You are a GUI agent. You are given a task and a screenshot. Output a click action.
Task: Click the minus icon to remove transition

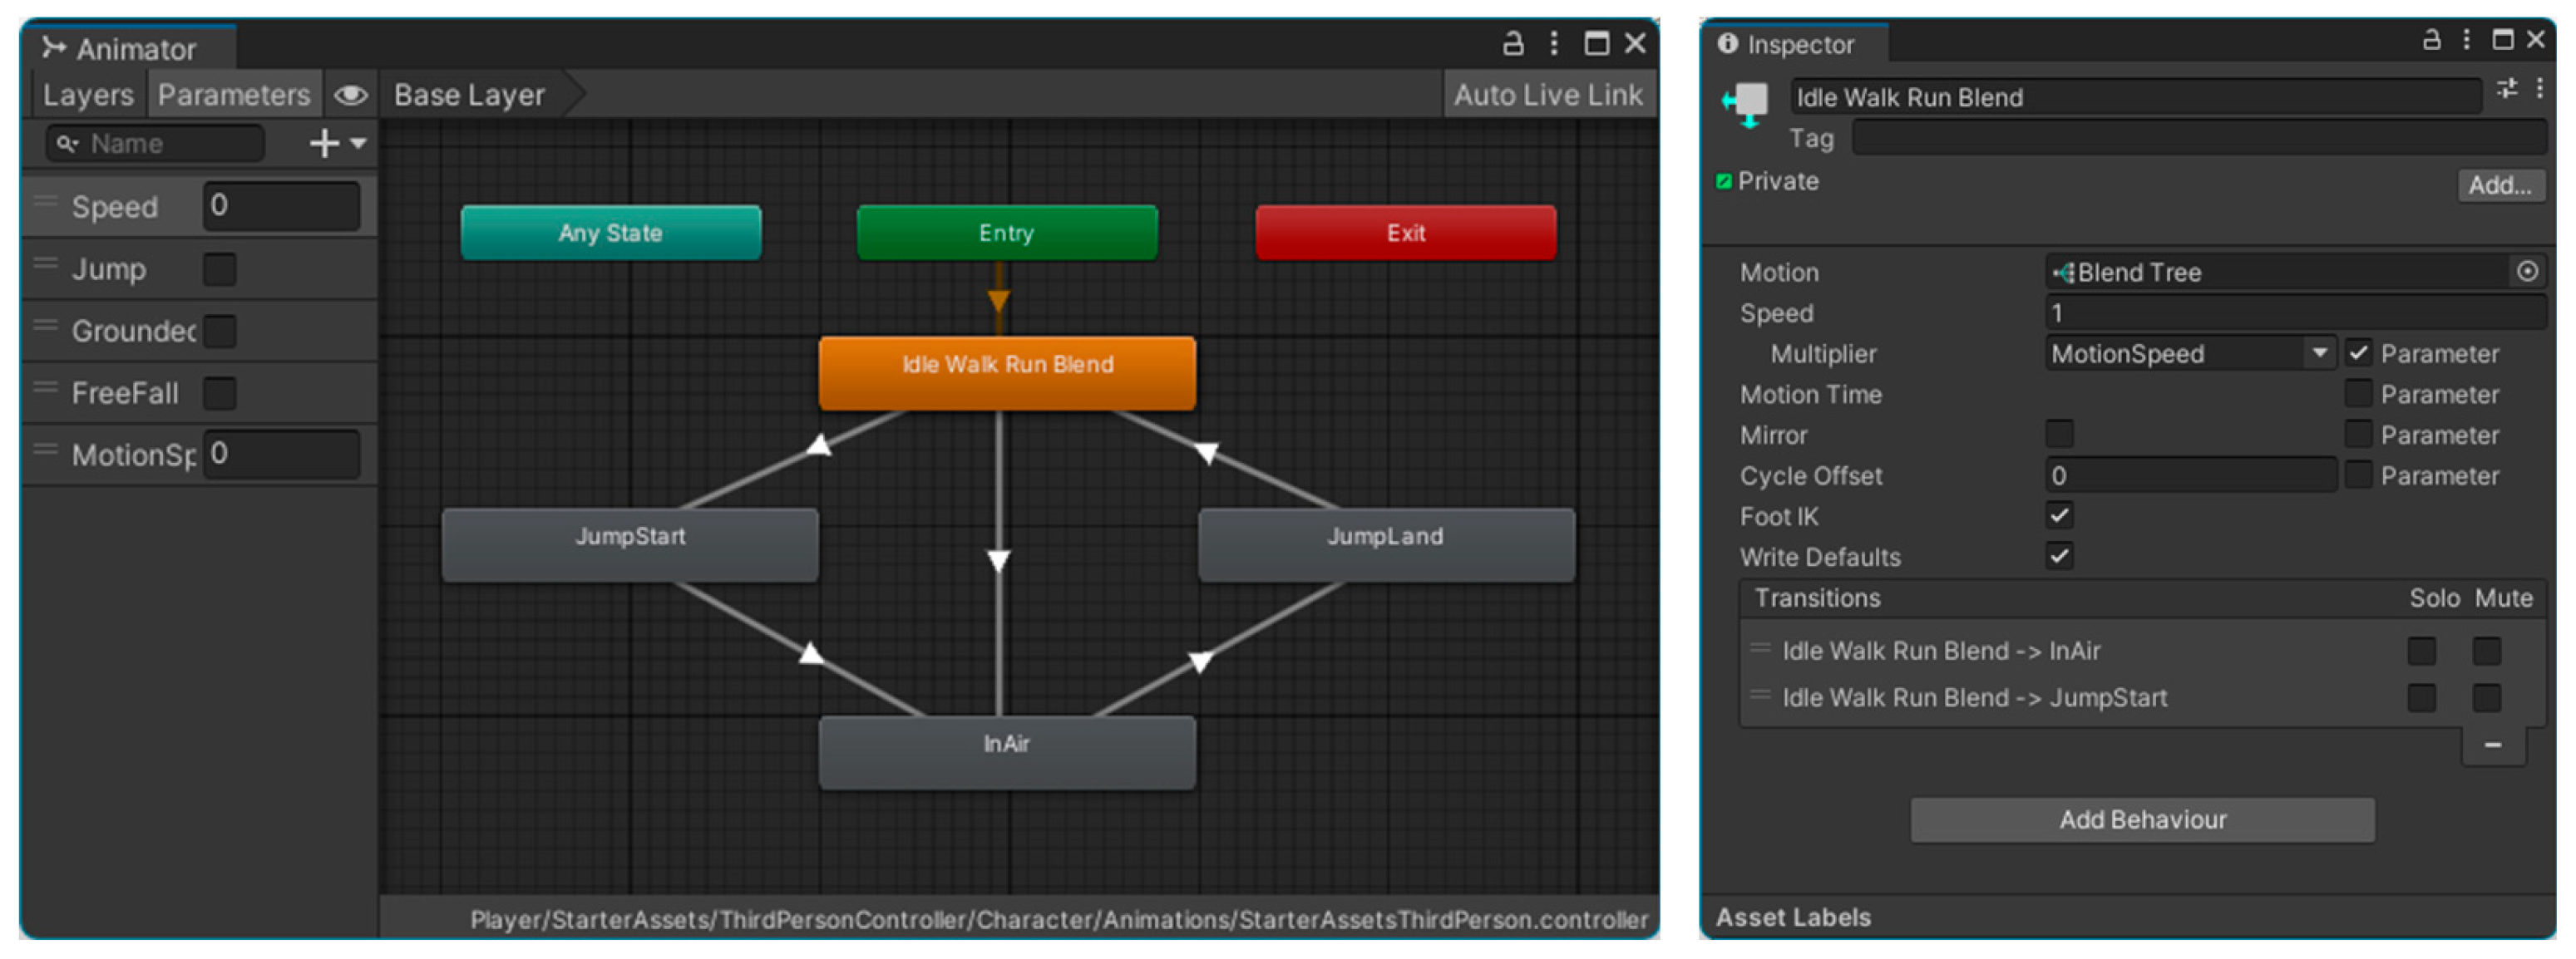tap(2492, 745)
